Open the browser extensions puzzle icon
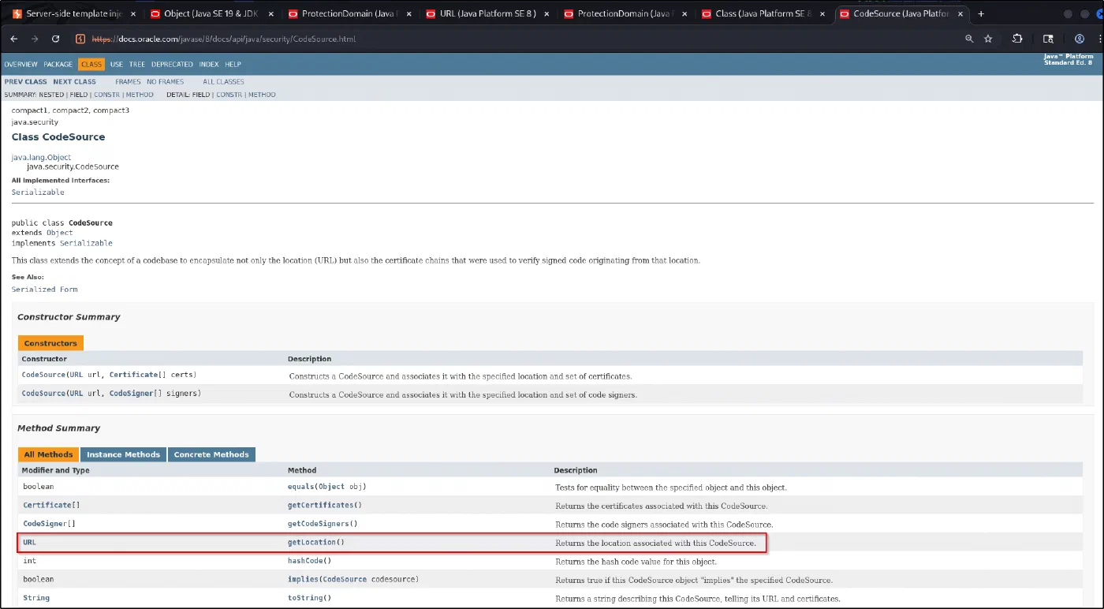The width and height of the screenshot is (1104, 609). pos(1017,39)
